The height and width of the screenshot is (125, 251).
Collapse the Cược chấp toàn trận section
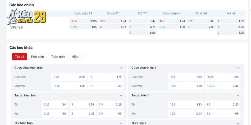(121, 68)
